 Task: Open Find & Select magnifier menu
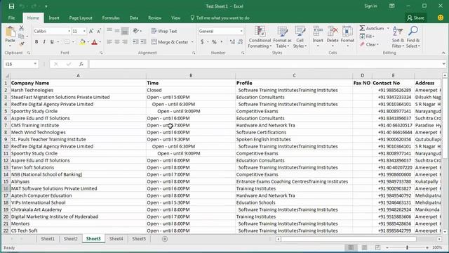click(413, 37)
